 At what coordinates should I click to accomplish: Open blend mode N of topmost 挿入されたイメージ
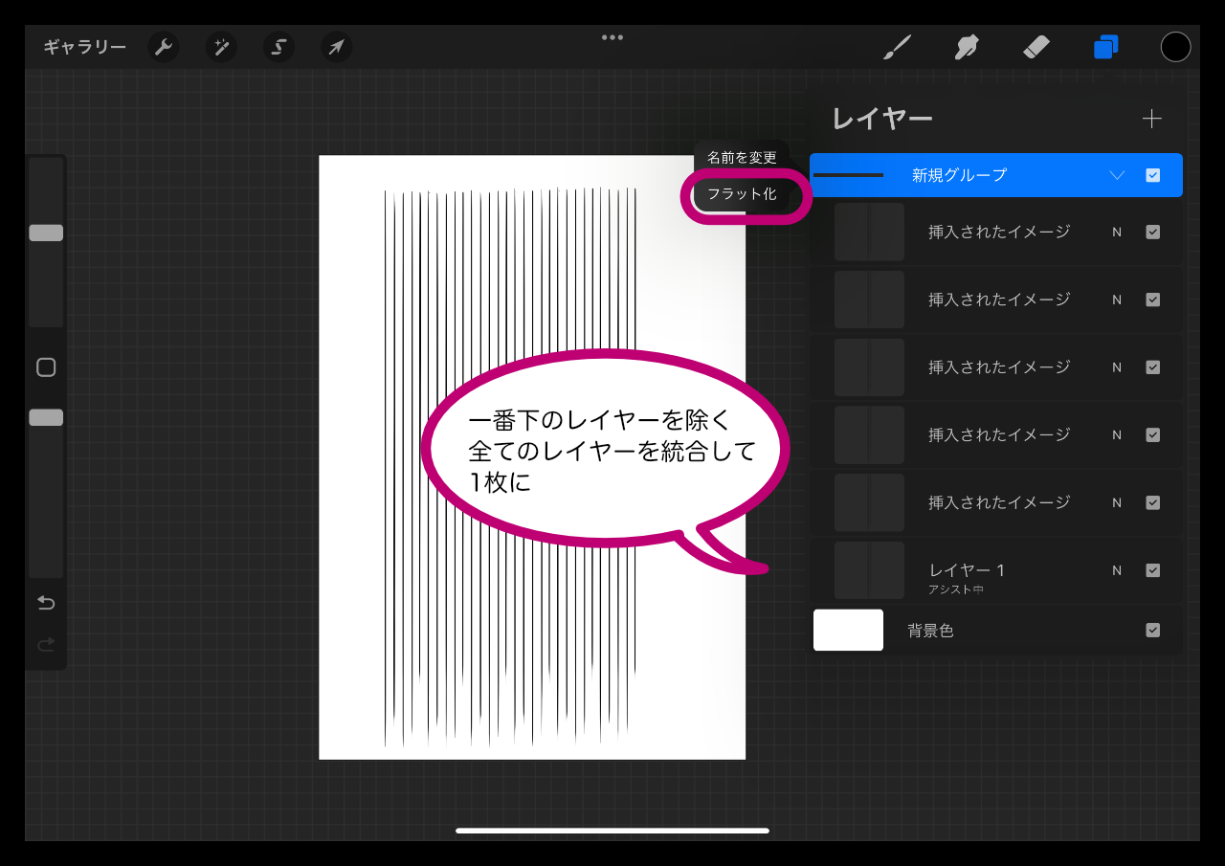(x=1117, y=232)
